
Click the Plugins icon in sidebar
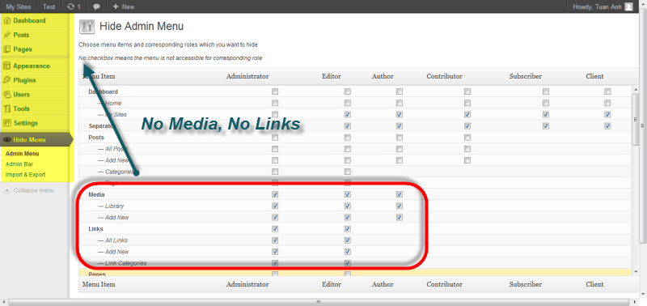tap(6, 80)
